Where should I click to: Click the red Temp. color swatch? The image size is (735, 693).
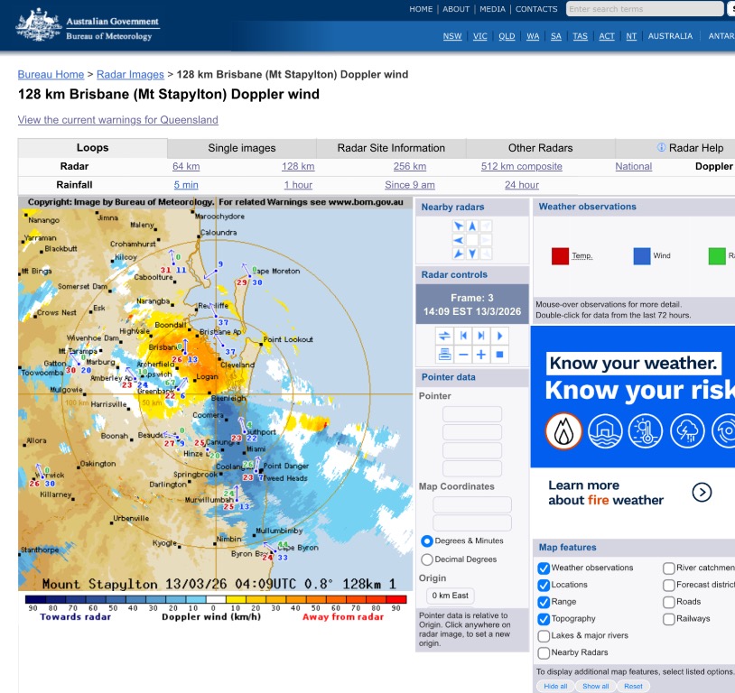(560, 256)
